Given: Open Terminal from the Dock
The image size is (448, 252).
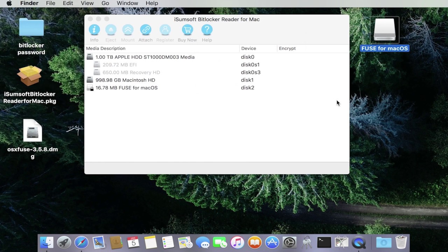Looking at the screenshot, I should pos(324,242).
